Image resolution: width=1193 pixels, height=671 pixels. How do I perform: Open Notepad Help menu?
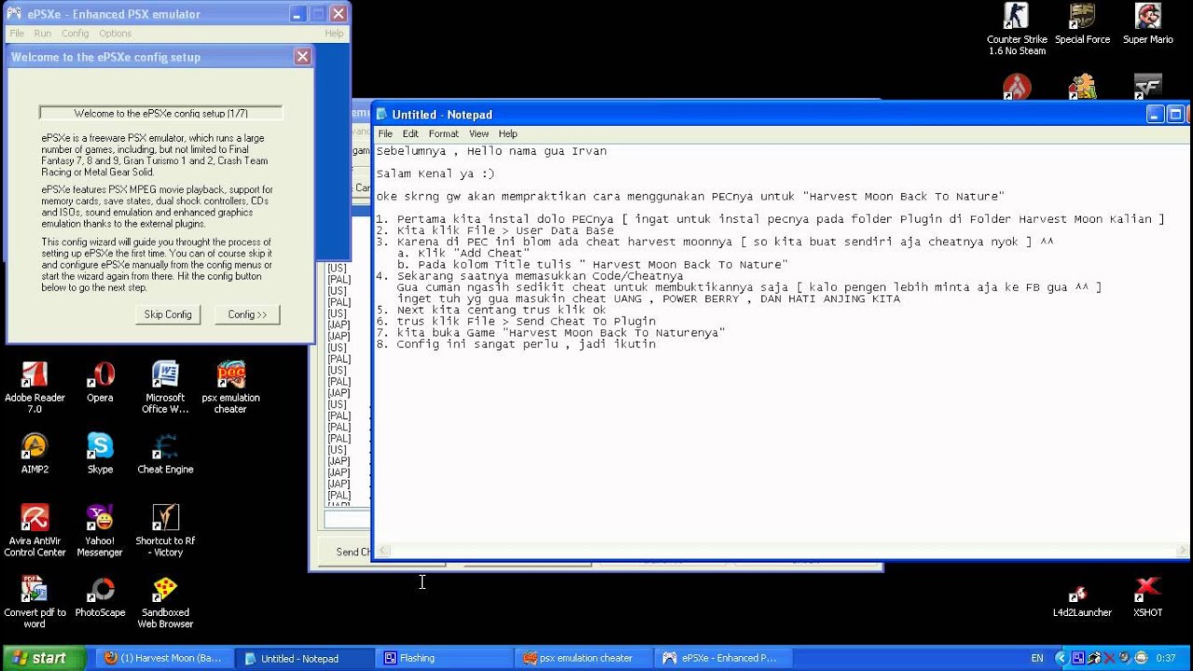[x=508, y=134]
